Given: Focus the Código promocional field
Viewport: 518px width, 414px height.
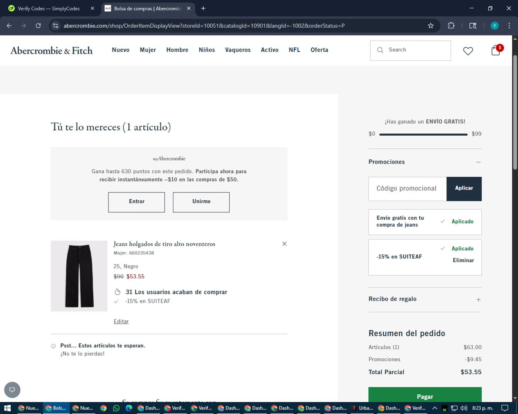Looking at the screenshot, I should (x=407, y=189).
